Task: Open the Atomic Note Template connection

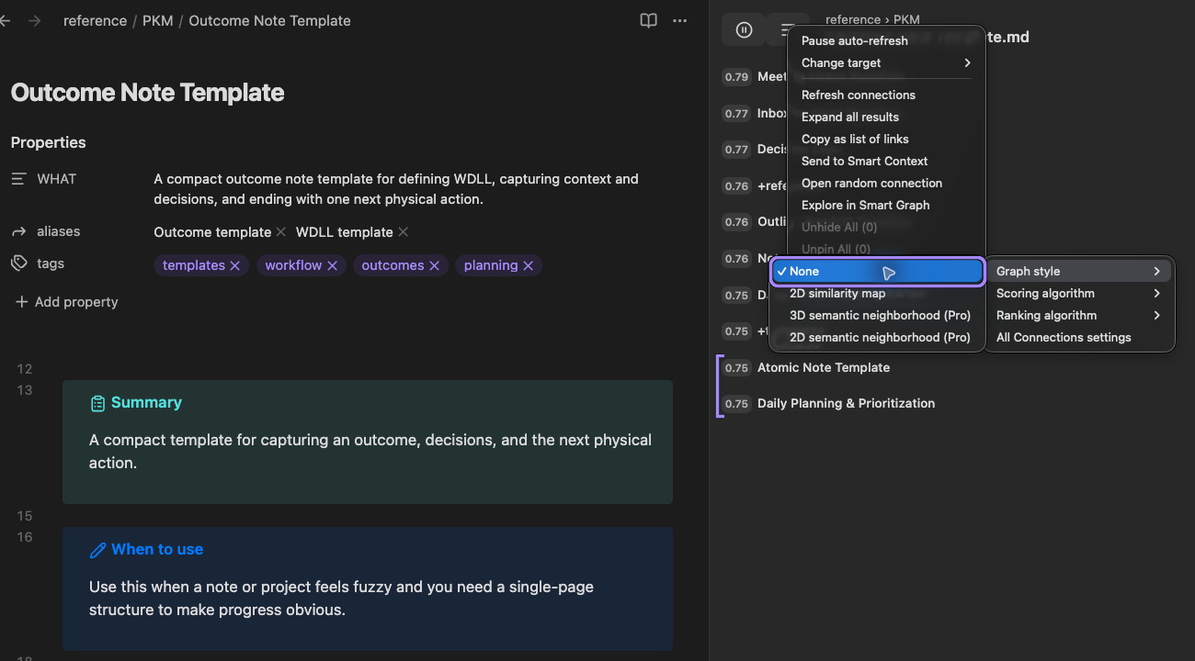Action: click(824, 368)
